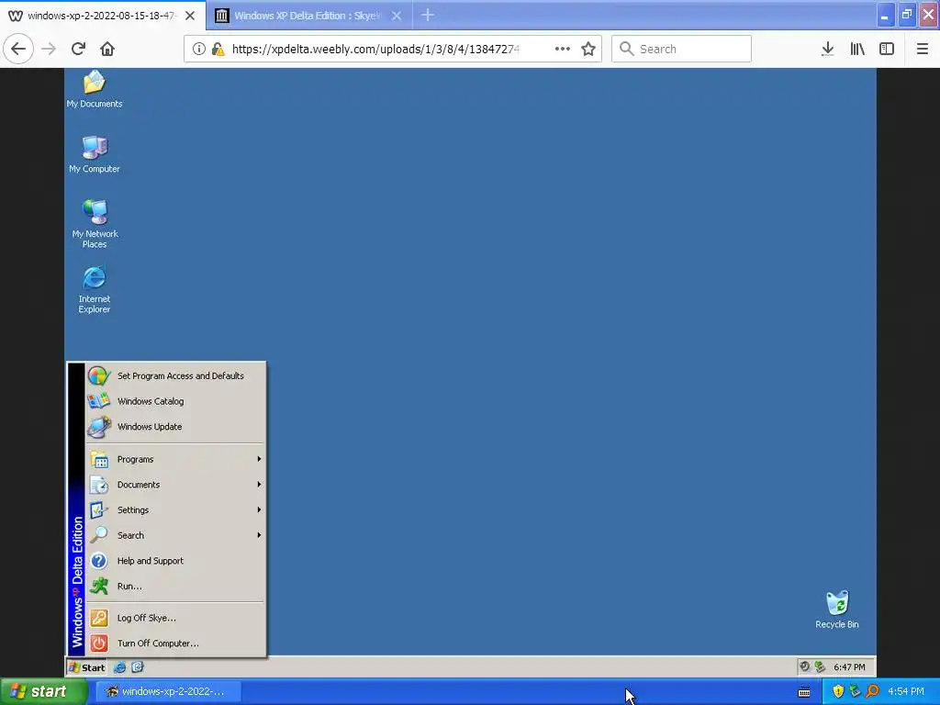This screenshot has height=705, width=940.
Task: Click the green XP start button
Action: [42, 692]
